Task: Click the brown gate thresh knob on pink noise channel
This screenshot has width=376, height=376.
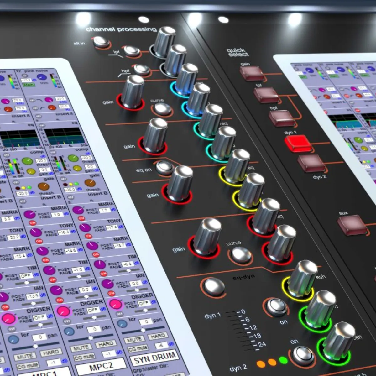Action: (x=90, y=183)
